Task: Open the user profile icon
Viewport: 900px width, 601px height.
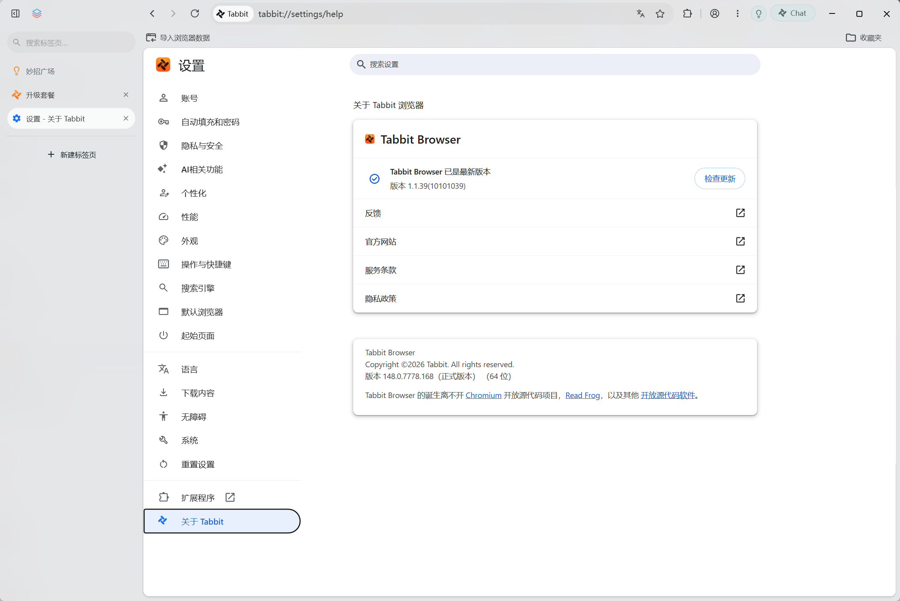Action: tap(715, 13)
